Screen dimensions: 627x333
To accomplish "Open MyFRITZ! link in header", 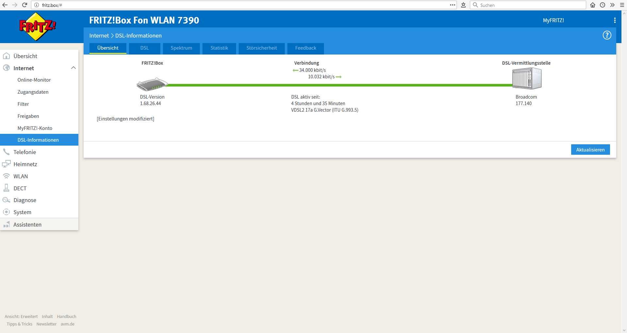I will point(553,20).
